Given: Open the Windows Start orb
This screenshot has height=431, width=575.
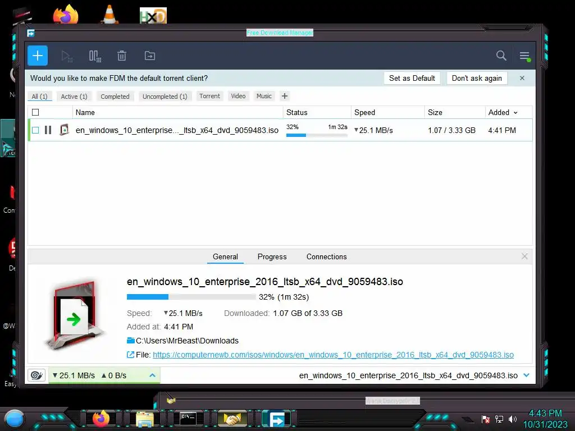Looking at the screenshot, I should [x=15, y=419].
